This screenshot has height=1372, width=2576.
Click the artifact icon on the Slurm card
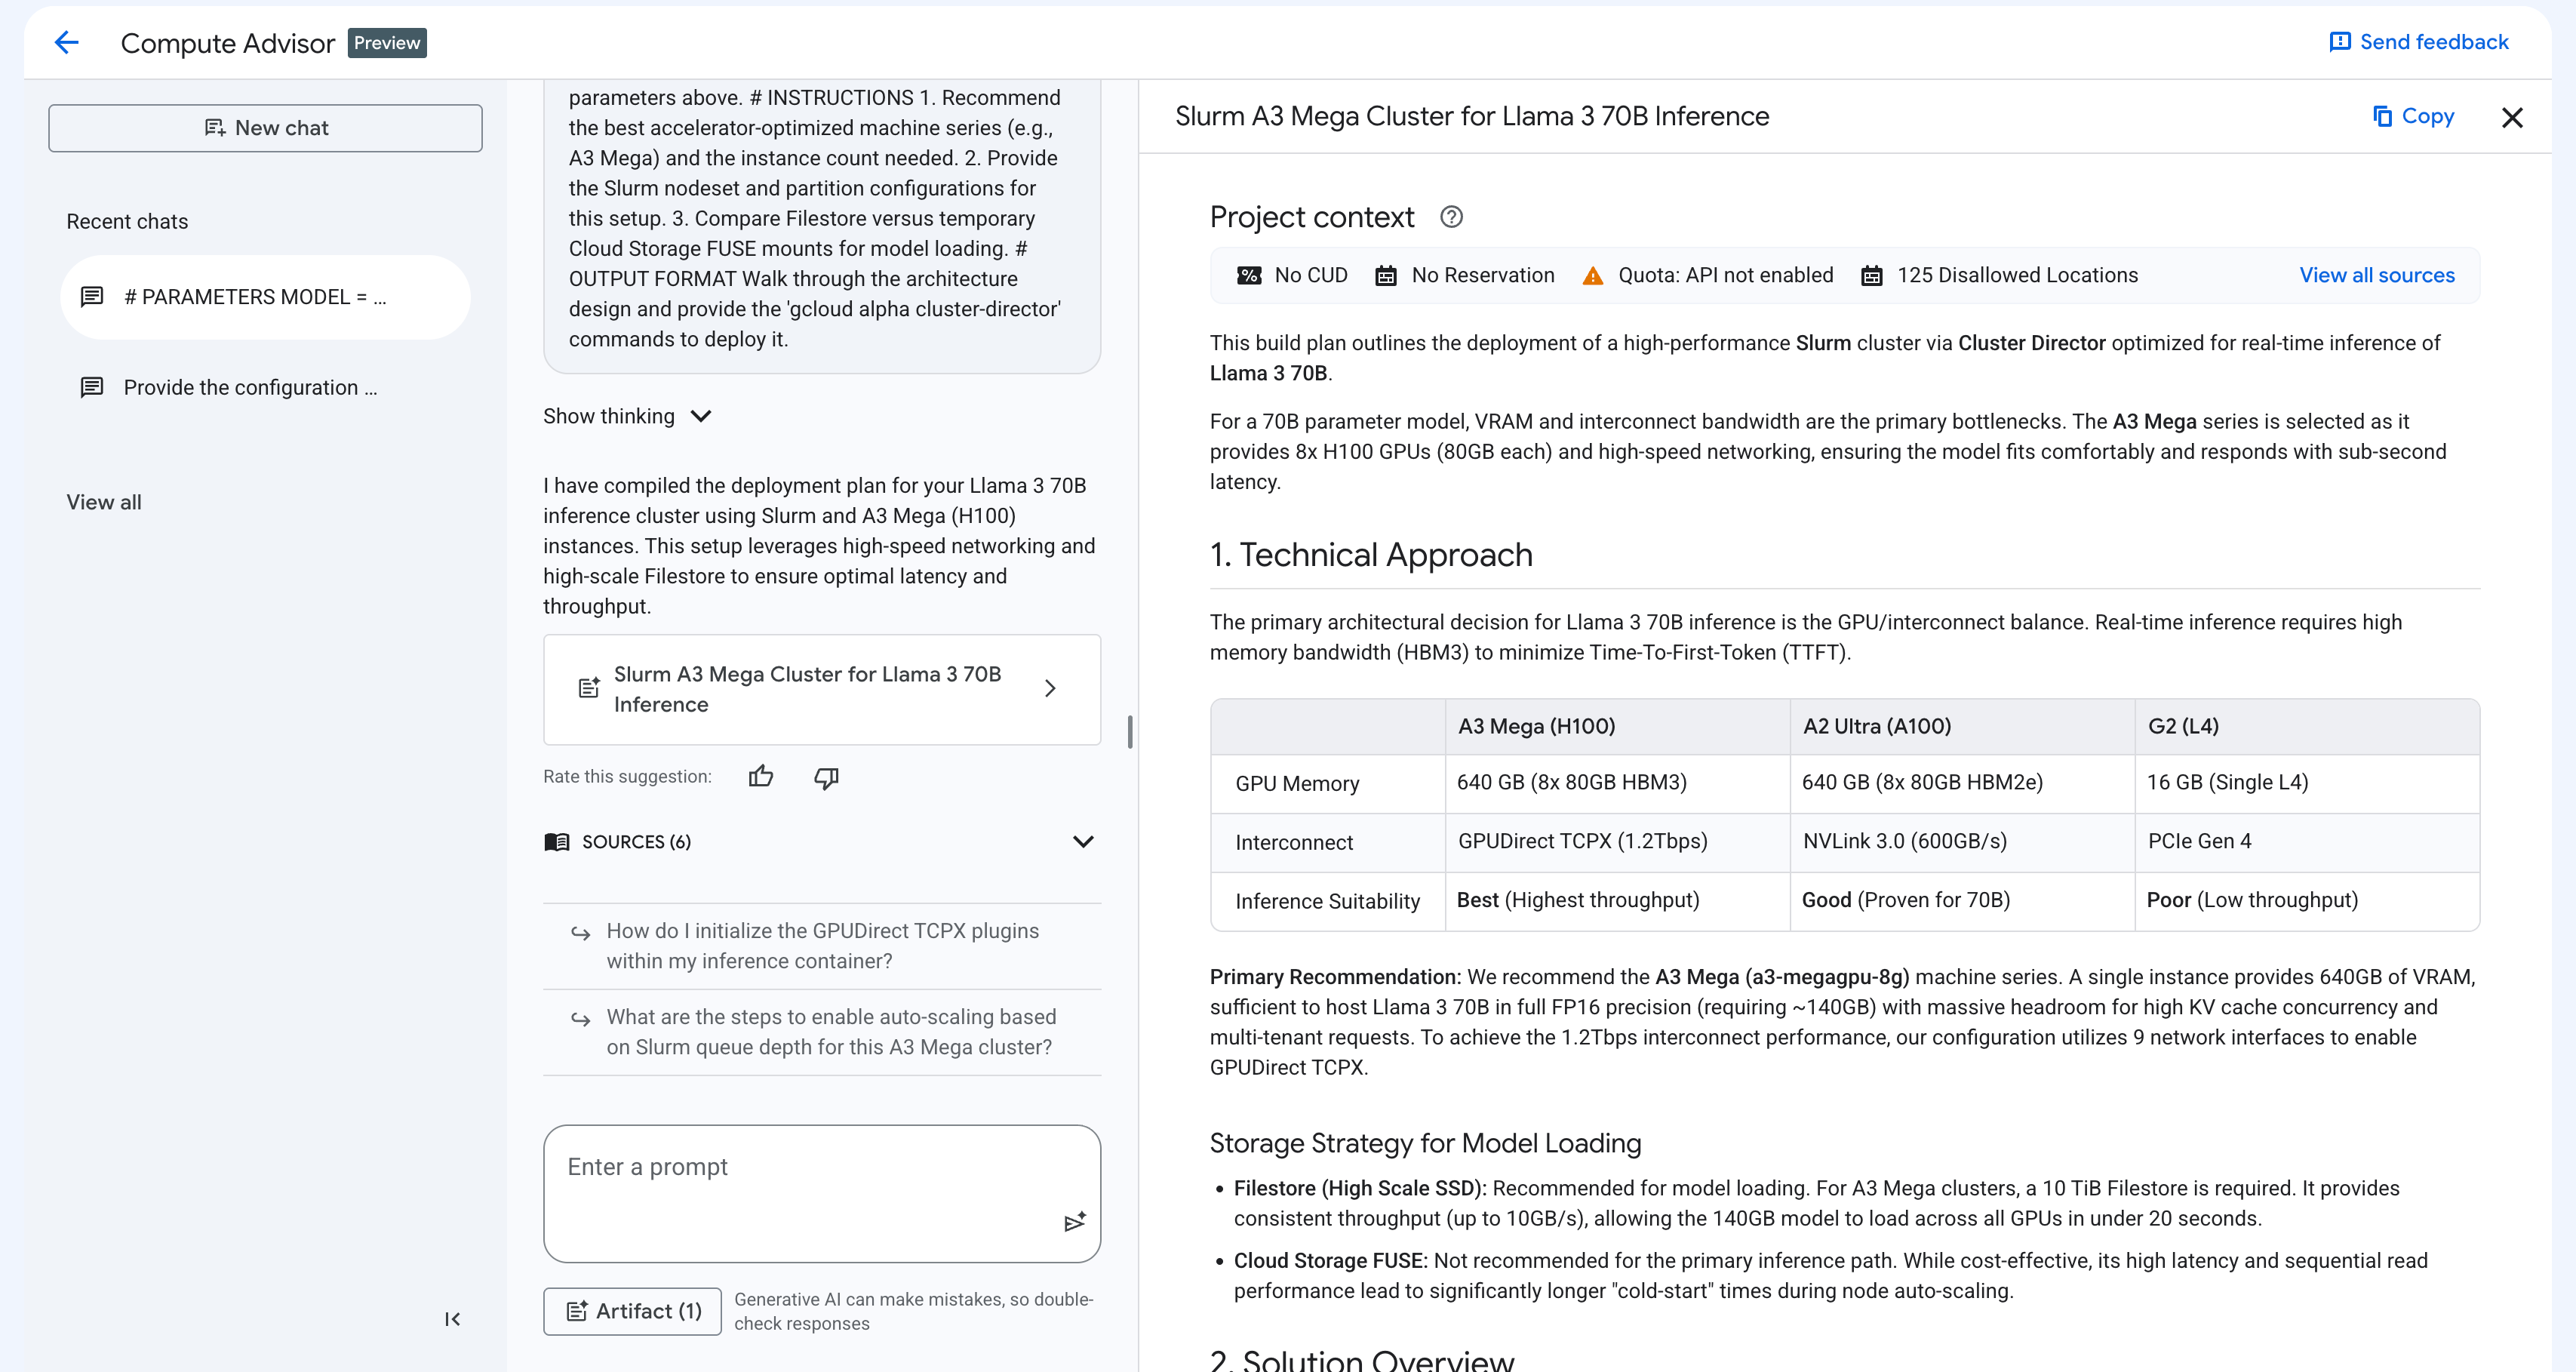coord(589,688)
